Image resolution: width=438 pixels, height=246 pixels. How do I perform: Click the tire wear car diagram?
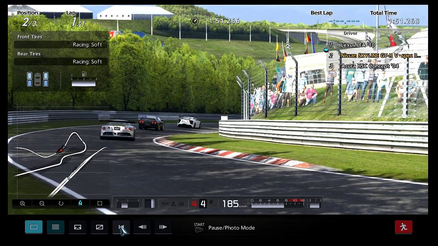click(x=38, y=80)
